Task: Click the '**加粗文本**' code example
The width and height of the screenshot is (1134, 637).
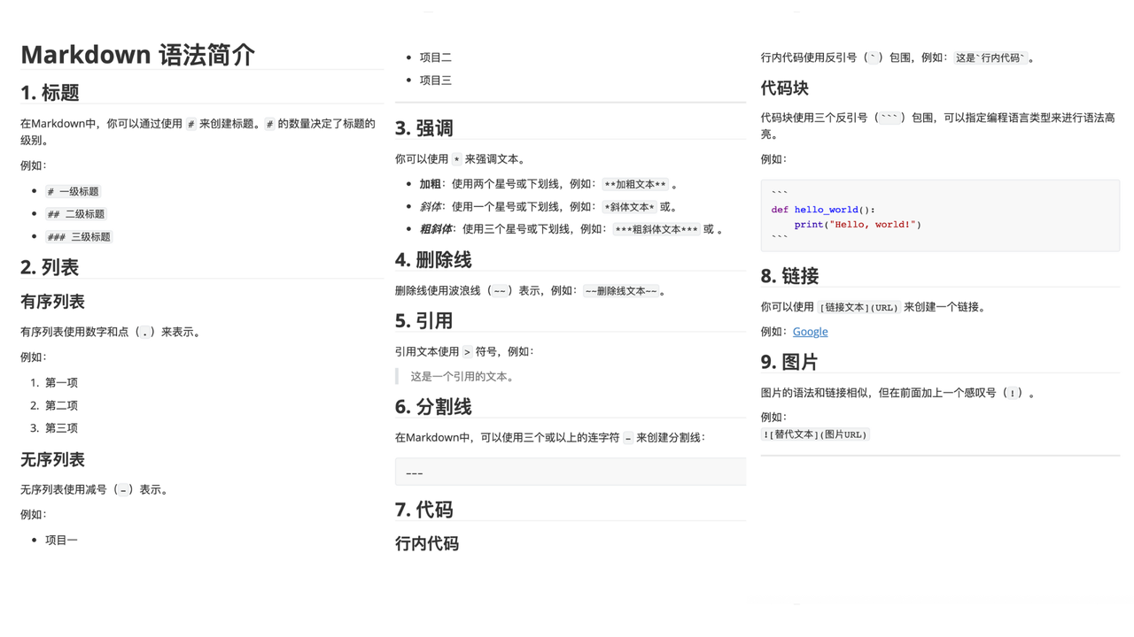Action: point(634,185)
